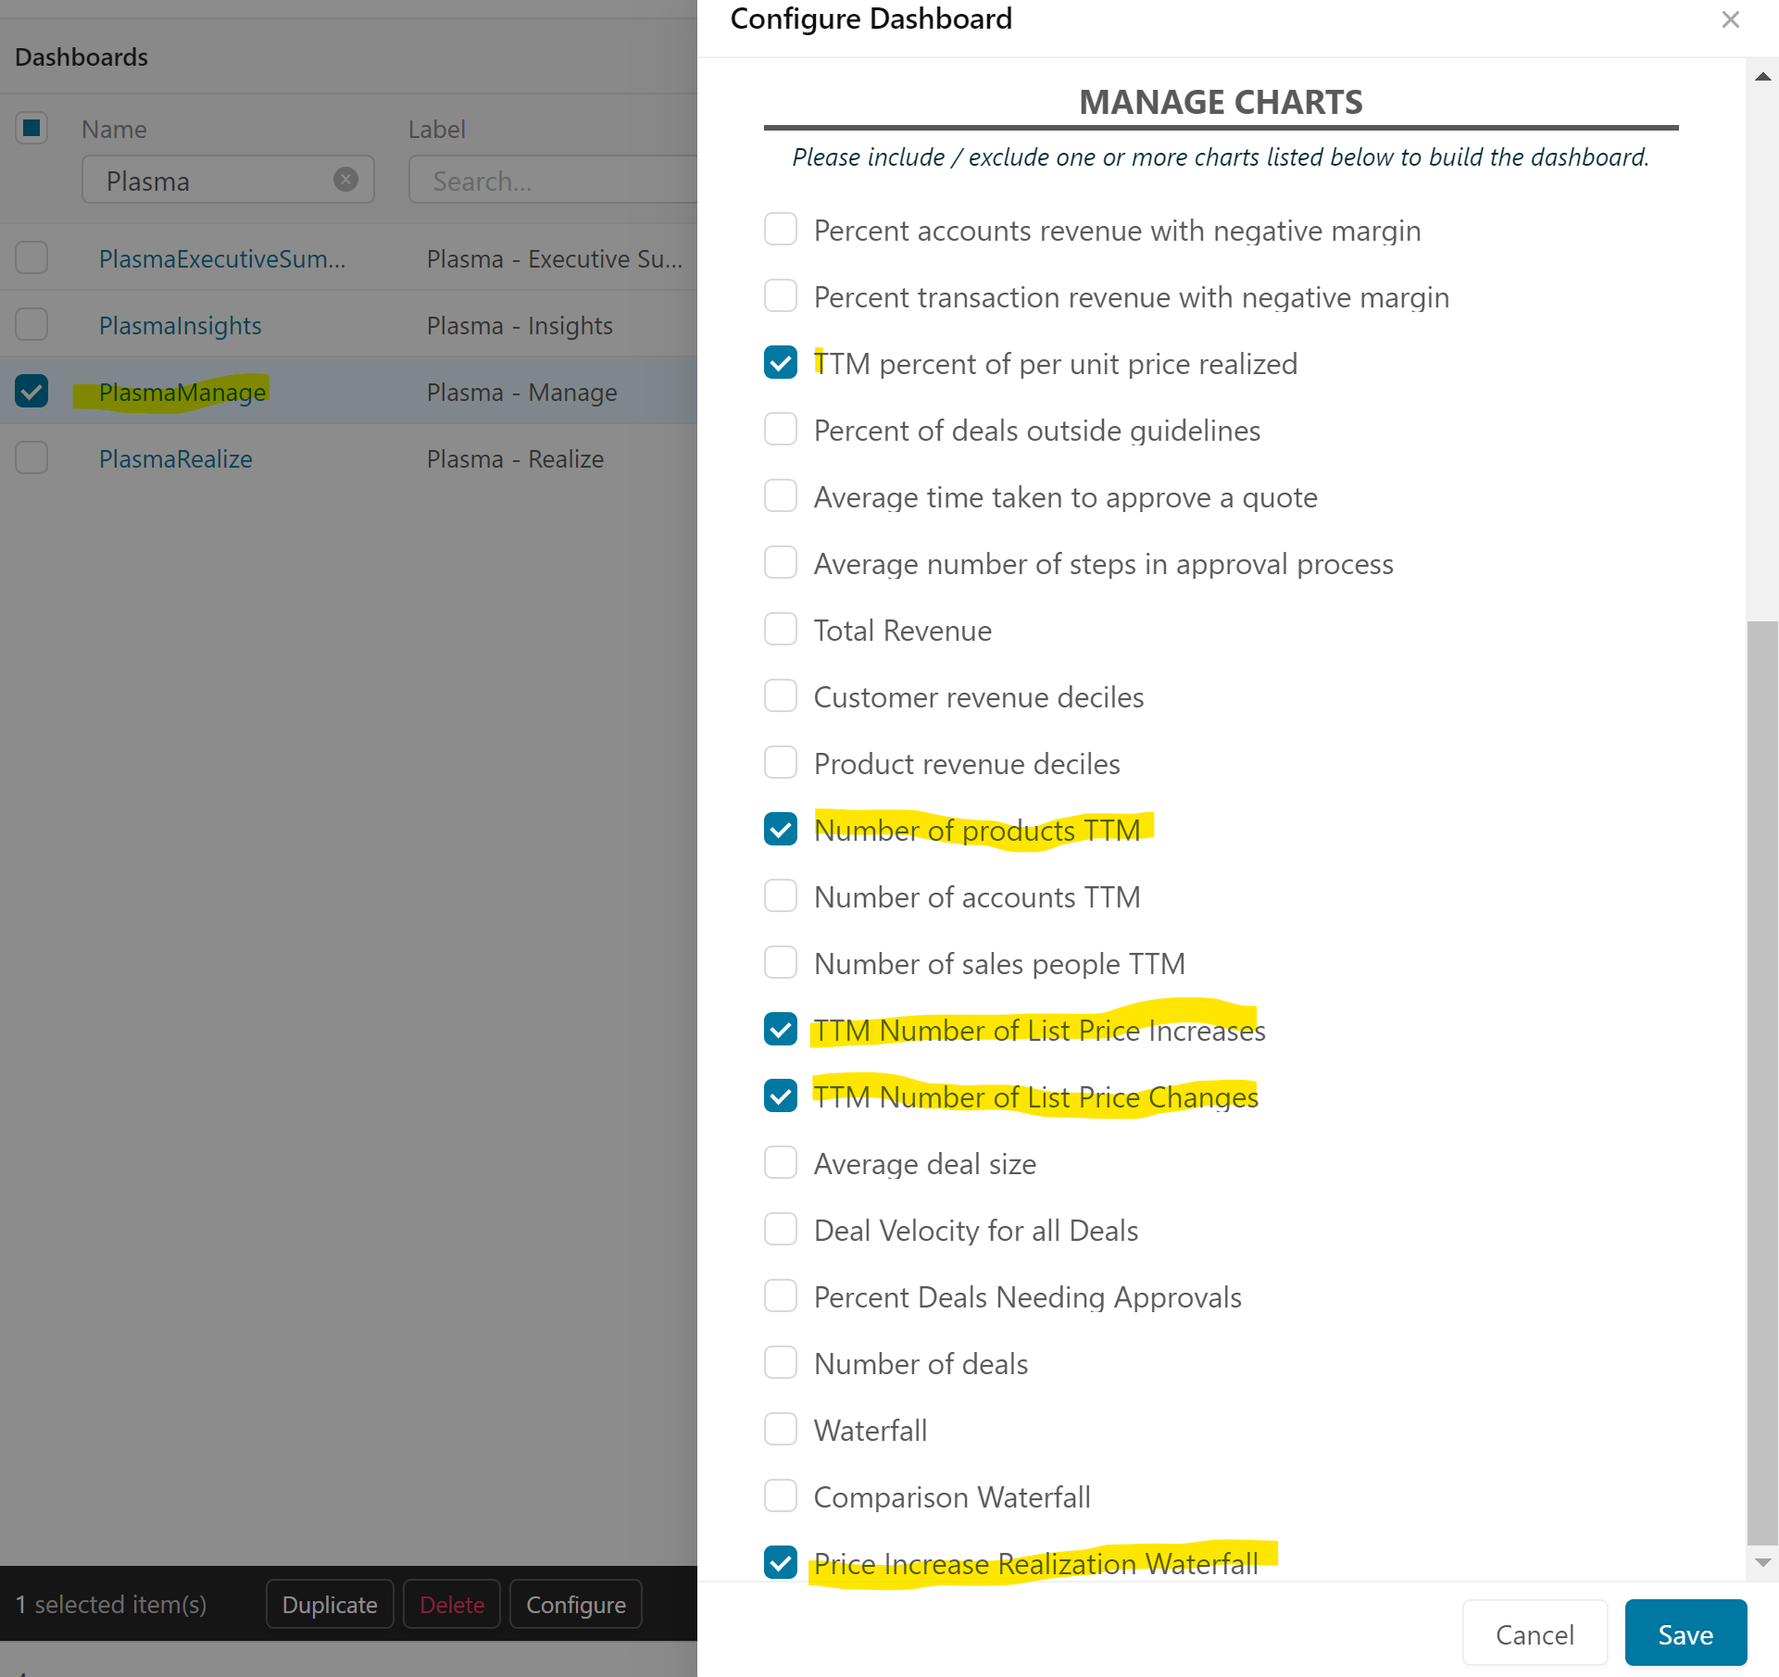The image size is (1779, 1677).
Task: Uncheck Price Increase Realization Waterfall
Action: pos(781,1563)
